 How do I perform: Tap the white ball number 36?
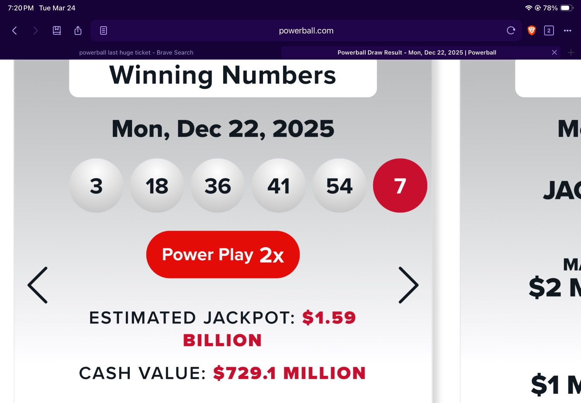click(x=218, y=186)
